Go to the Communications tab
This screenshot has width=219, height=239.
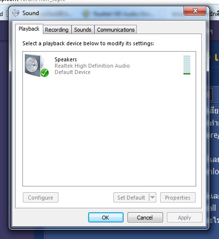click(116, 30)
